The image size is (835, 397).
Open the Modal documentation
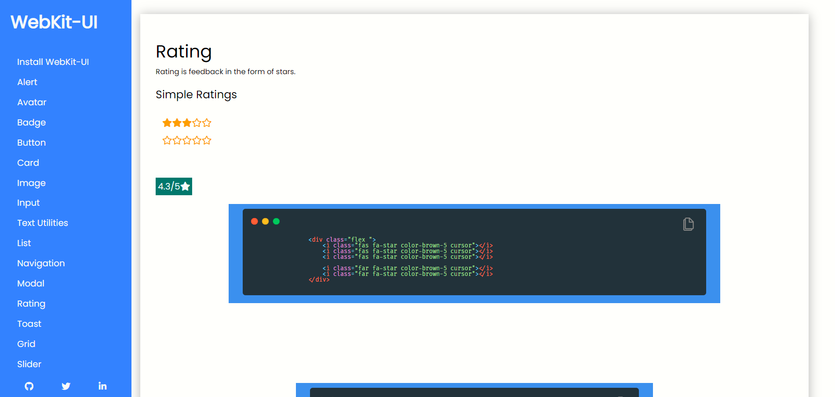tap(30, 283)
